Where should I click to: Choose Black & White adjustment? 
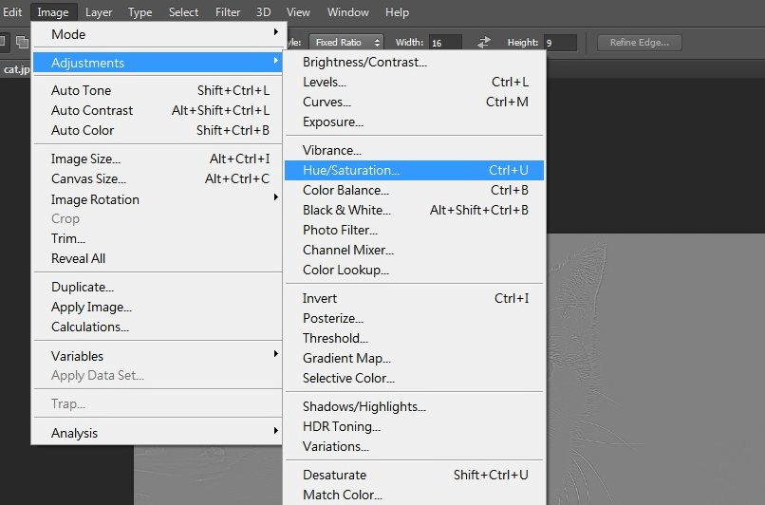point(414,211)
